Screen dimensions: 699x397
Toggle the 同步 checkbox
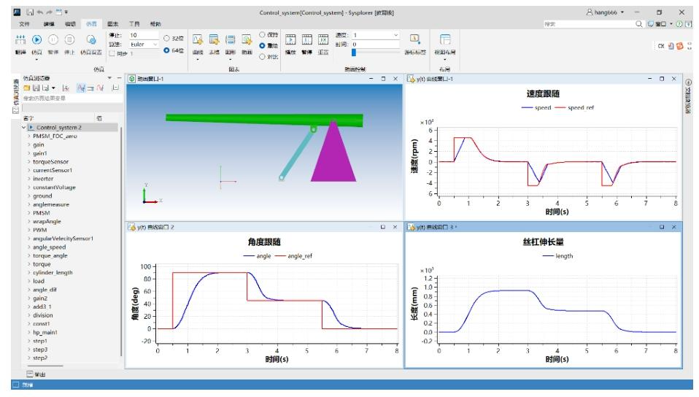(x=112, y=53)
